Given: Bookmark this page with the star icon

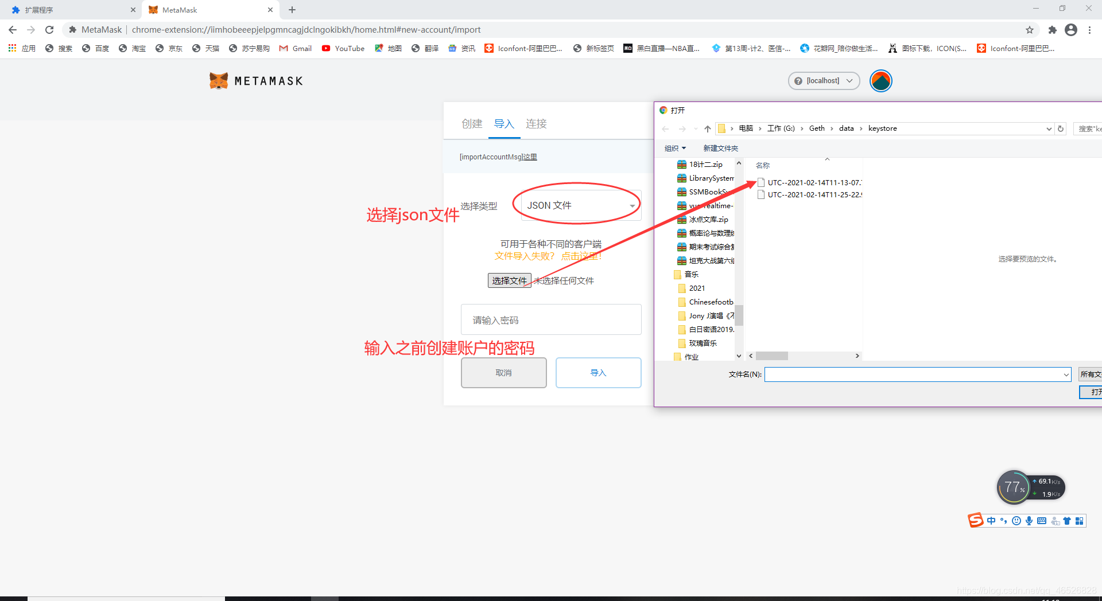Looking at the screenshot, I should 1030,30.
